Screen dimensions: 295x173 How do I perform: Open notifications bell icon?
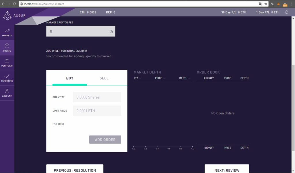coord(287,12)
